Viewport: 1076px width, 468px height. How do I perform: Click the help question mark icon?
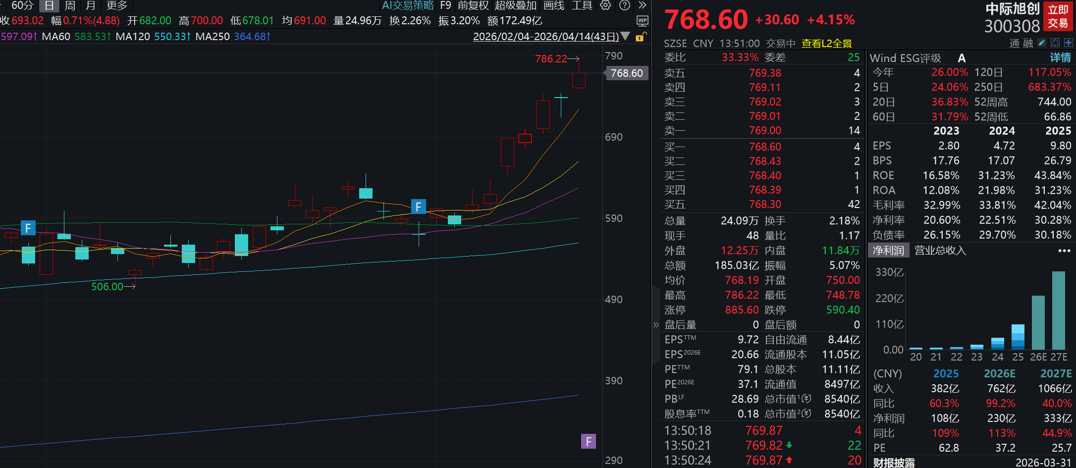pyautogui.click(x=625, y=5)
